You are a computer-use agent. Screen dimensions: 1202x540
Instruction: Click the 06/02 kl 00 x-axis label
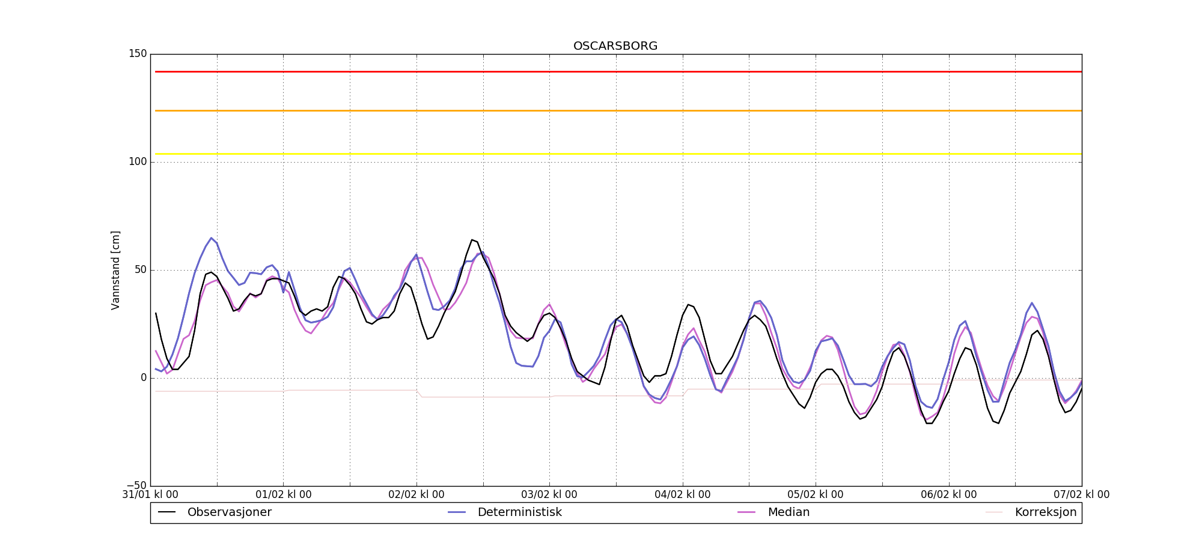click(948, 495)
